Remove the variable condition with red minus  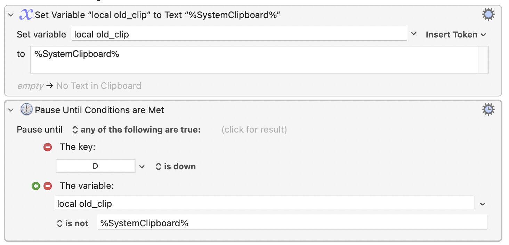(48, 186)
